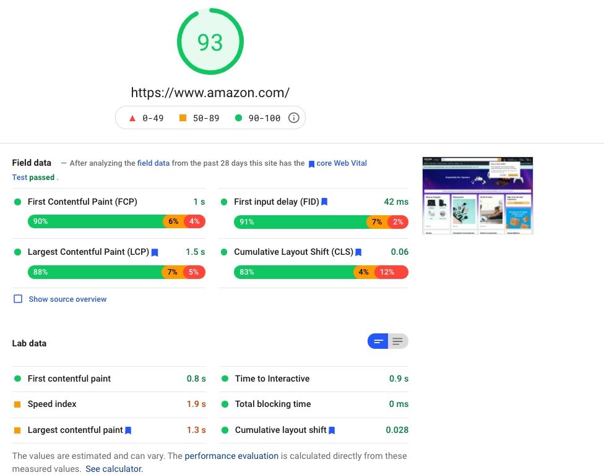
Task: Click the Speed index label
Action: [52, 404]
